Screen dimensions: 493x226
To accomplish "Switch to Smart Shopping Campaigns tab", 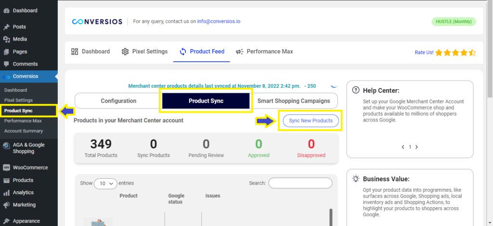I will 294,101.
